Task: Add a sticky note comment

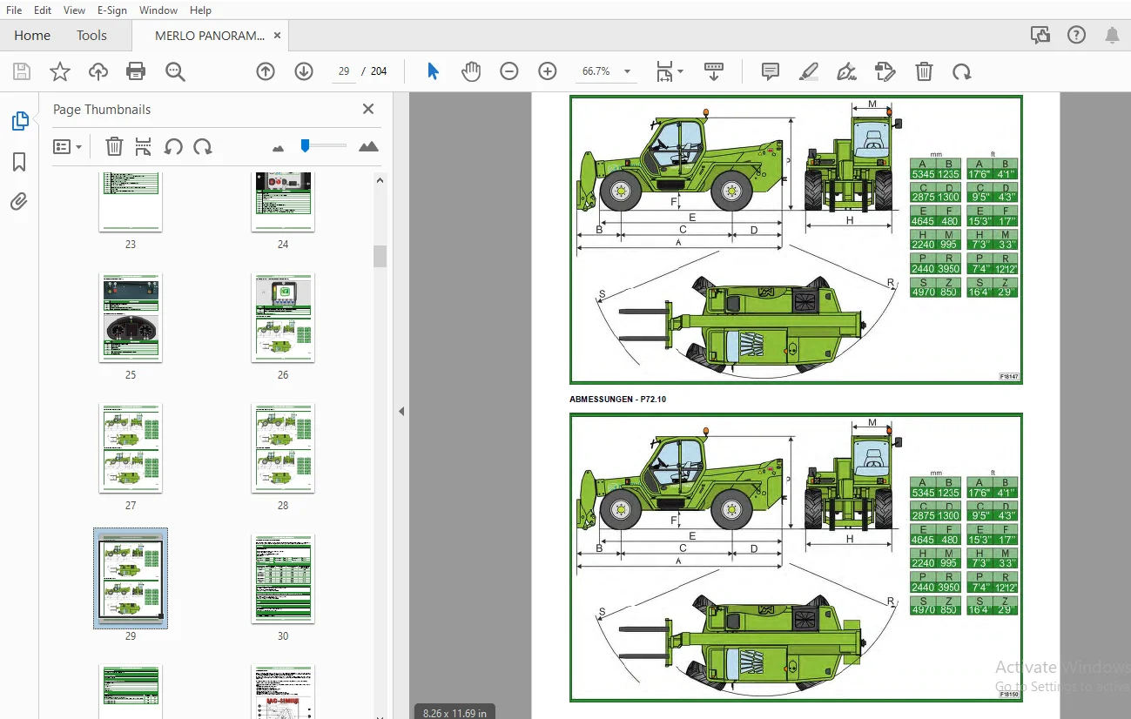Action: (x=771, y=71)
